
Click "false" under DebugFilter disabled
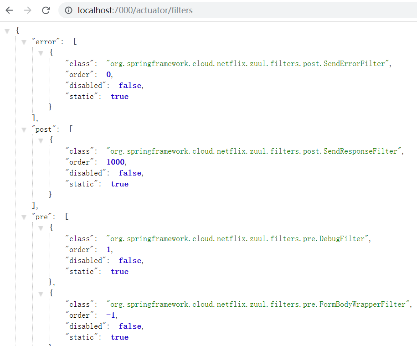click(x=130, y=260)
